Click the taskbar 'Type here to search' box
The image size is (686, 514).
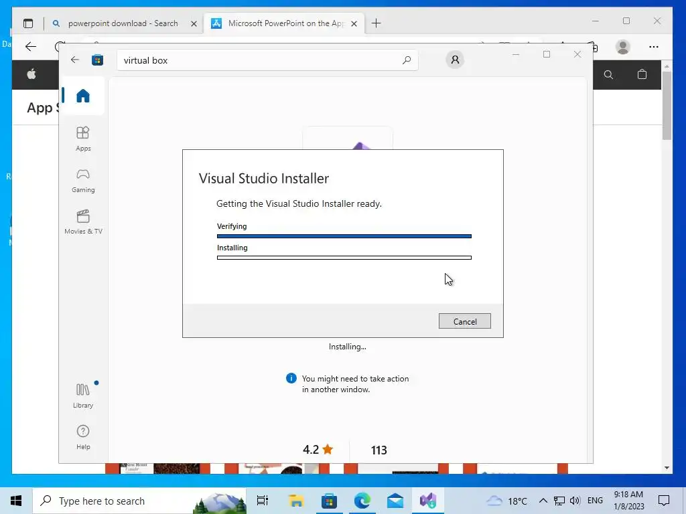tap(139, 501)
